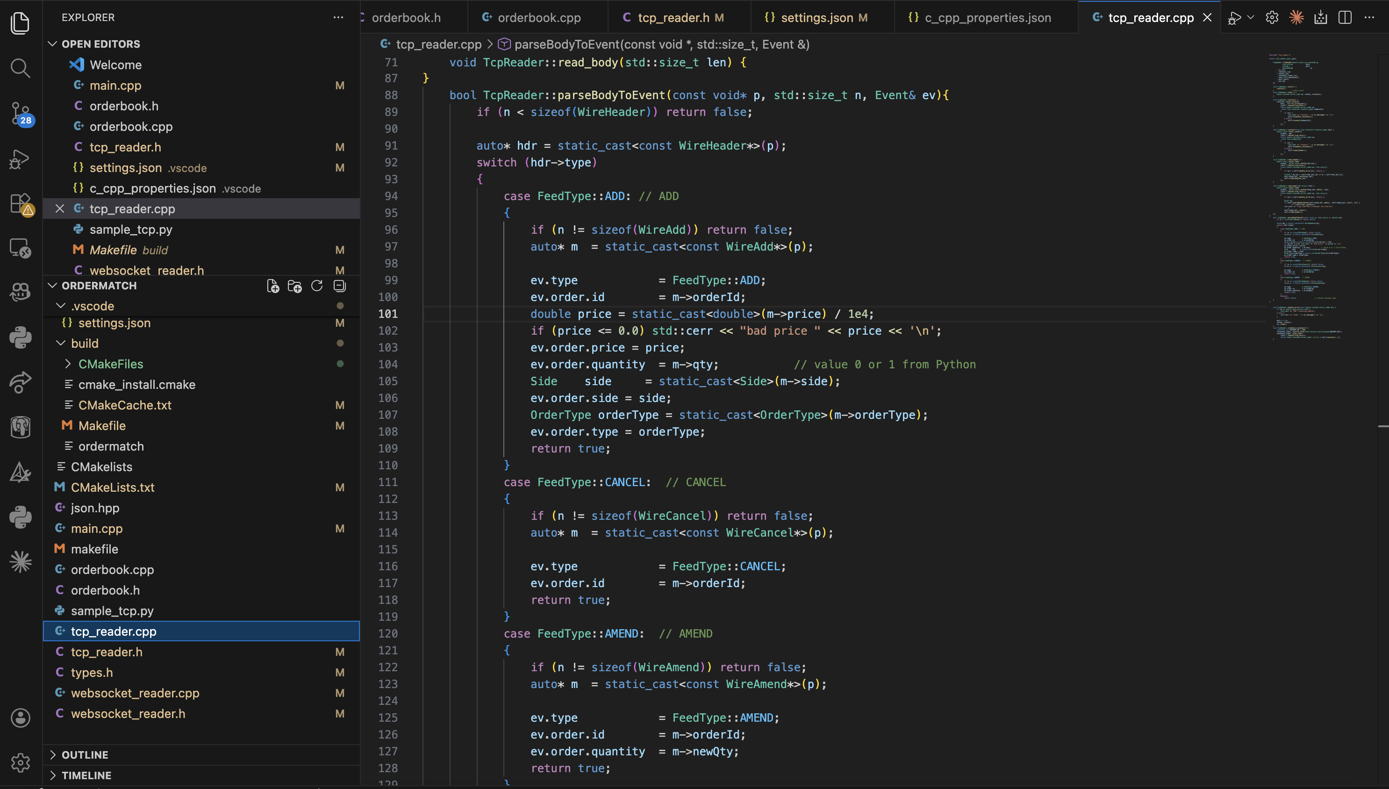1389x789 pixels.
Task: Open Accounts icon in activity bar
Action: point(20,717)
